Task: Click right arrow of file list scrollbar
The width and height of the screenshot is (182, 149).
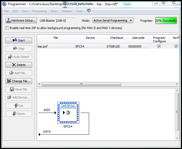Action: (x=177, y=84)
